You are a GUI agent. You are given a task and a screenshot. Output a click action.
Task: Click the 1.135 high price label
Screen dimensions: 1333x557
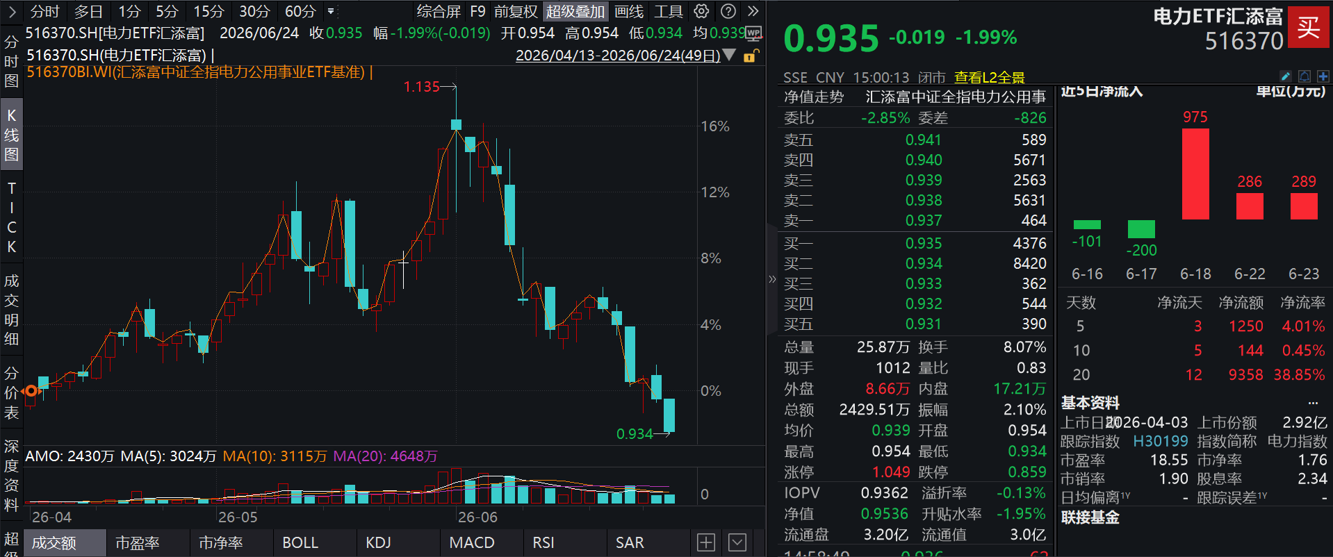click(422, 87)
